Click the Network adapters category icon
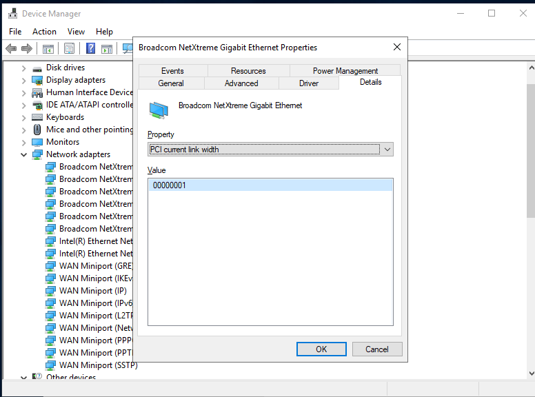 point(37,154)
